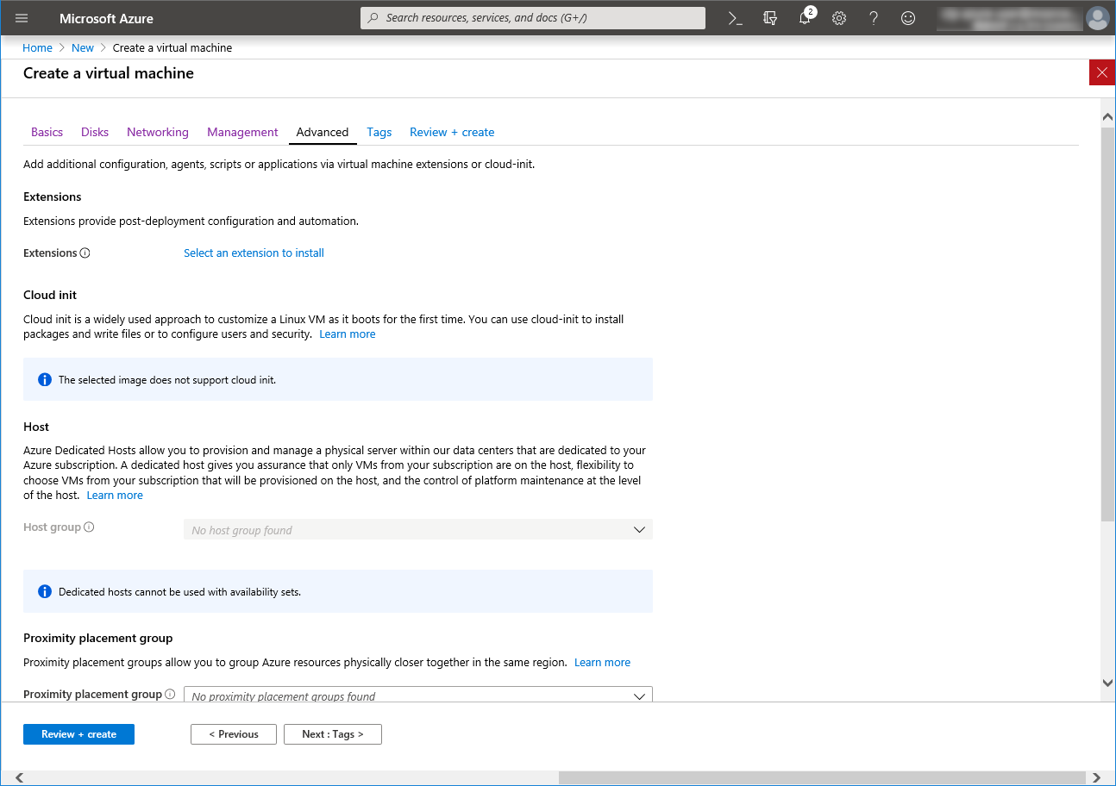The image size is (1116, 786).
Task: Launch Cloud Shell from the top bar
Action: pos(735,18)
